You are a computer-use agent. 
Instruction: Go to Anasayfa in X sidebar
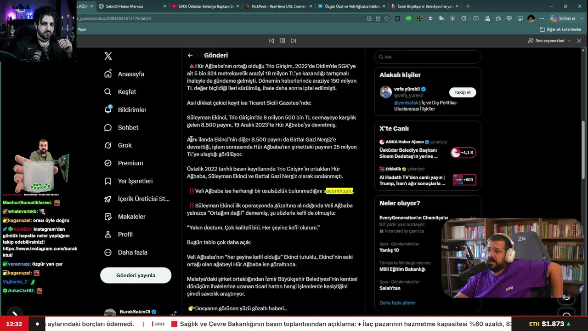pos(124,74)
